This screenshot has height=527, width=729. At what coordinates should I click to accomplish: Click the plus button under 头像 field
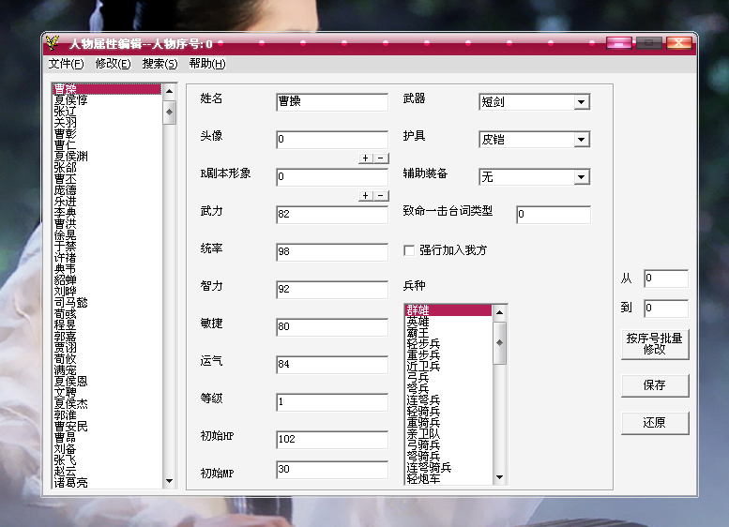point(365,158)
